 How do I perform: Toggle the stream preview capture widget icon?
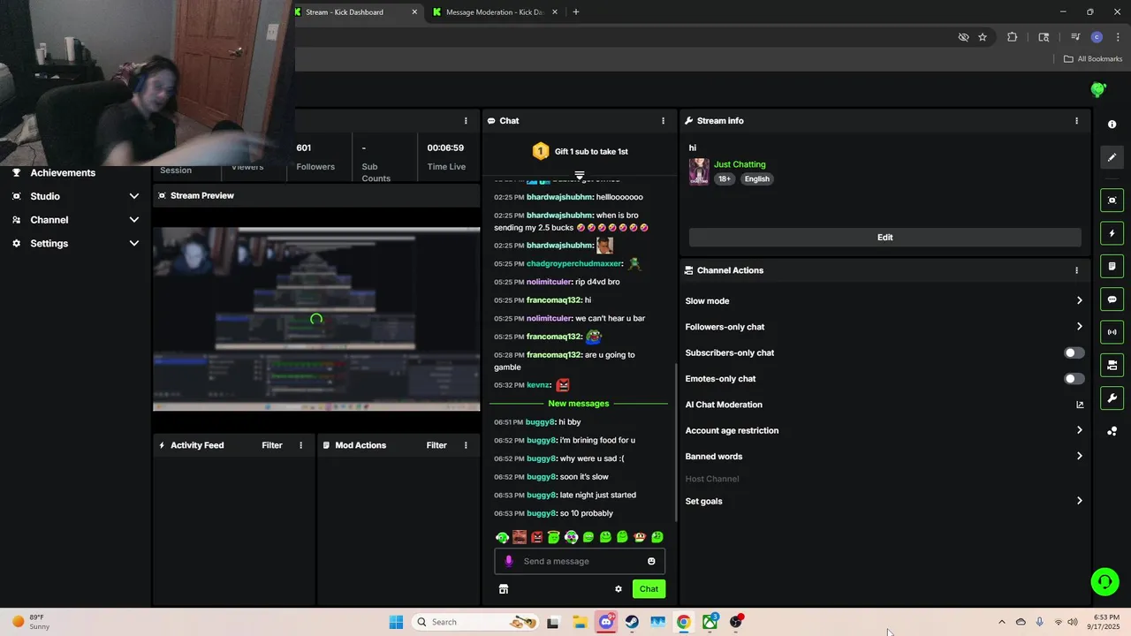[x=1112, y=201]
